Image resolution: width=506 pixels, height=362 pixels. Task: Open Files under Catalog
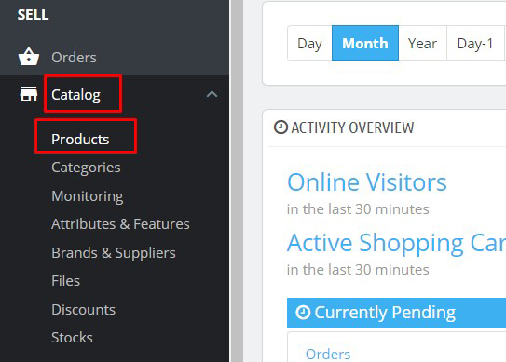coord(65,281)
